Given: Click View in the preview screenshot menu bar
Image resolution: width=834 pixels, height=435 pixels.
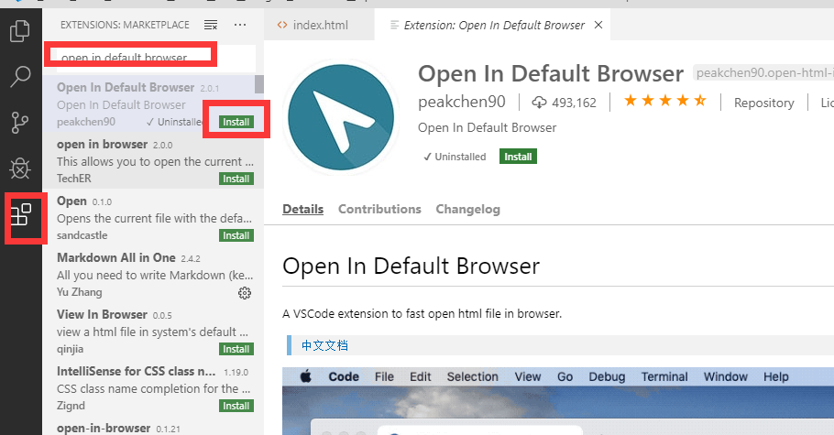Looking at the screenshot, I should (x=528, y=377).
